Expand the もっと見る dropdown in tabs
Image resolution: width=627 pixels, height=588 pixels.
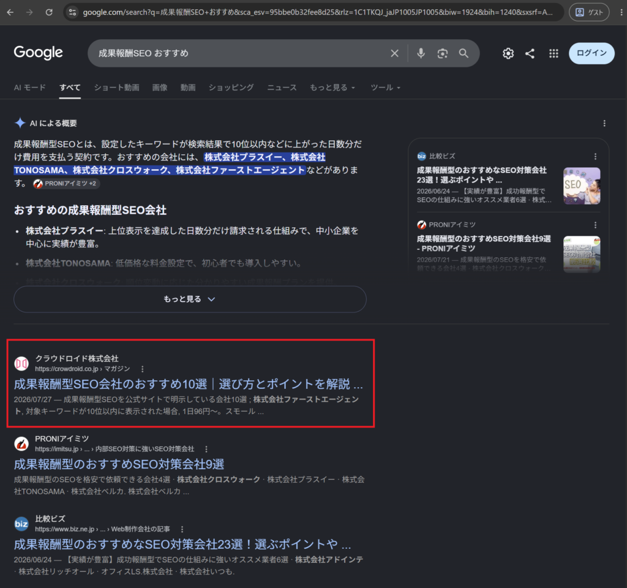tap(332, 87)
